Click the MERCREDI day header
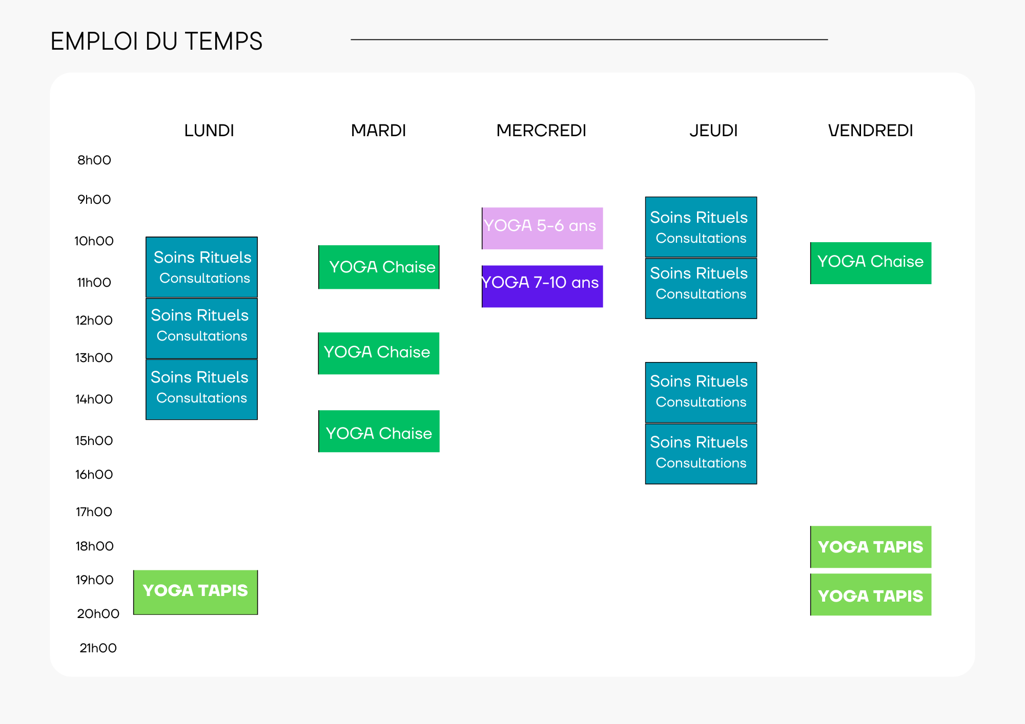 click(541, 131)
